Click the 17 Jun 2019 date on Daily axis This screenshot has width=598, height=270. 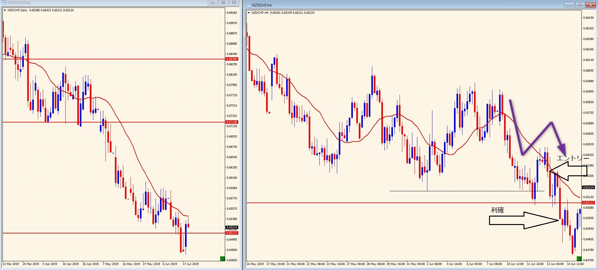191,264
